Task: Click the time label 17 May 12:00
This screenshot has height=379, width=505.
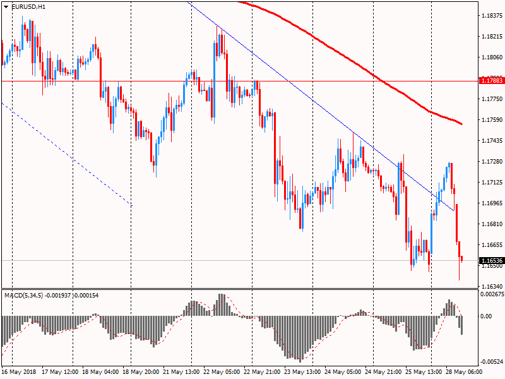Action: pos(60,372)
